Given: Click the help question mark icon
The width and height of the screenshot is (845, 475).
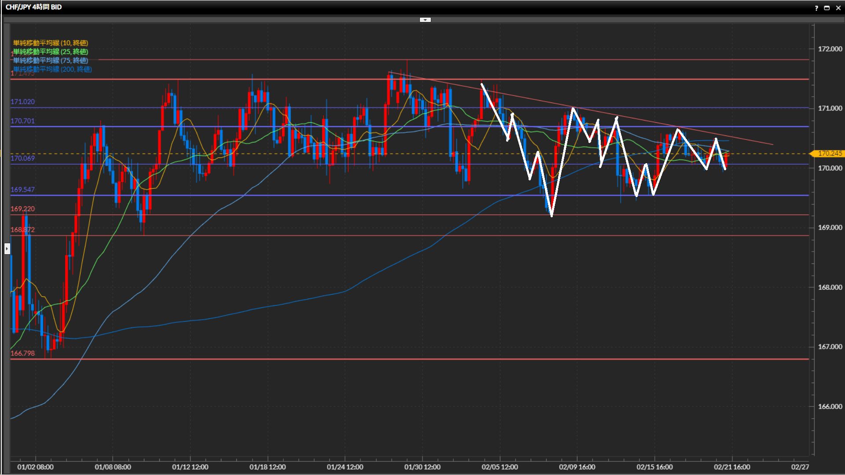Looking at the screenshot, I should point(816,8).
